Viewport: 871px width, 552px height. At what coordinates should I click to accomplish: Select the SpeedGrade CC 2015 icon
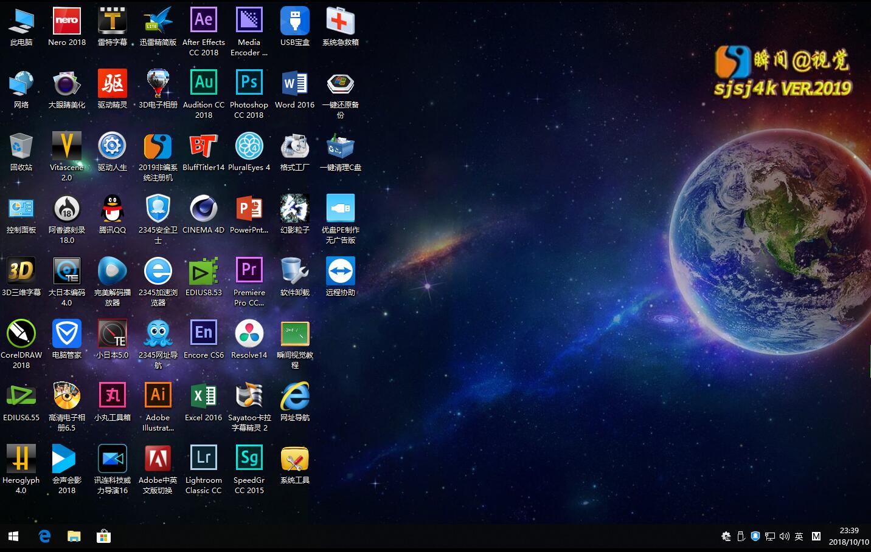pyautogui.click(x=249, y=458)
